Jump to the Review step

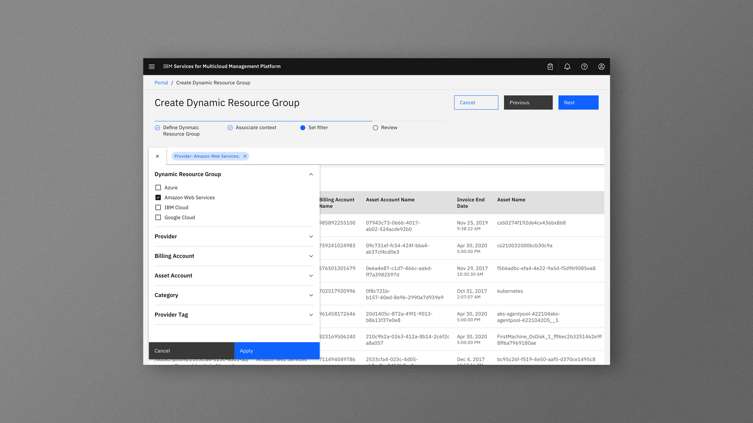(385, 128)
